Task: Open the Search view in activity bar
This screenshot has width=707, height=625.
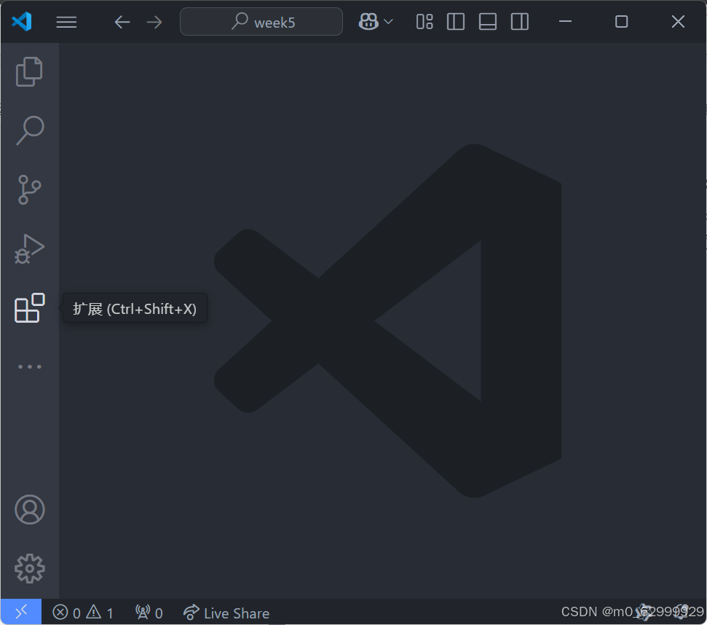Action: (30, 130)
